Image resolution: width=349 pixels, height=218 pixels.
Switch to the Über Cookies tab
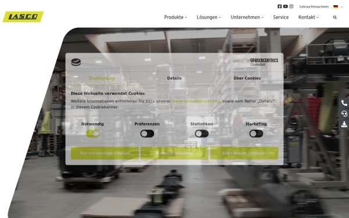(247, 78)
